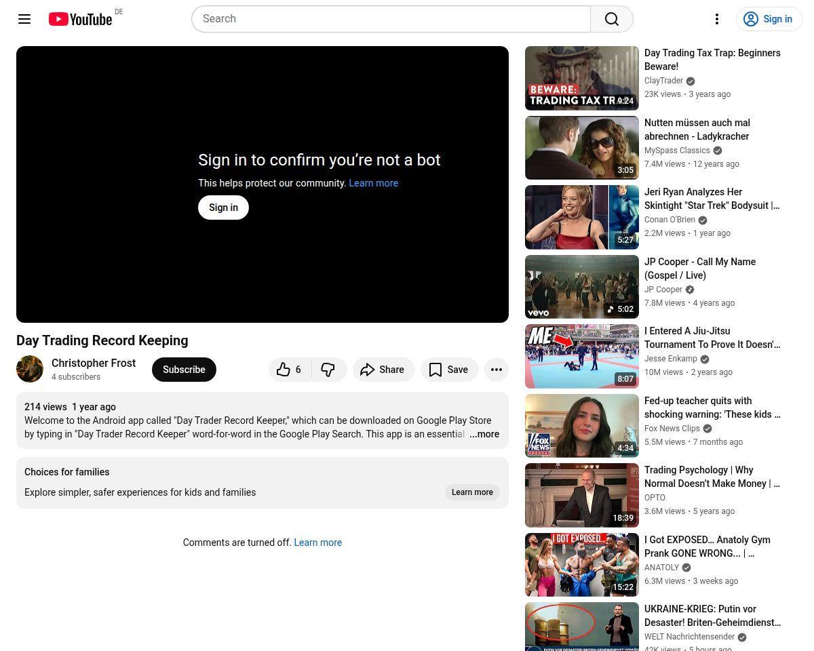Viewport: 814px width, 651px height.
Task: Click the white Sign in button in player
Action: 223,208
